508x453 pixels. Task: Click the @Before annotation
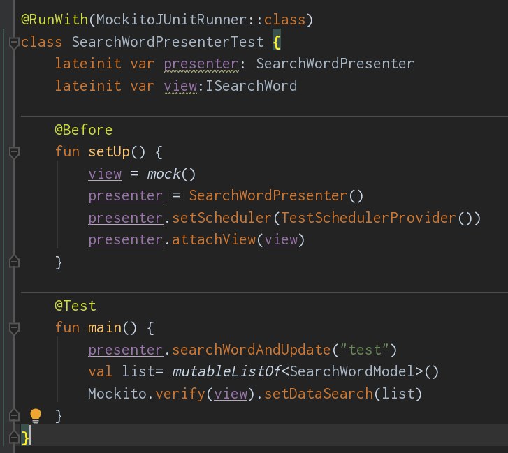(84, 130)
